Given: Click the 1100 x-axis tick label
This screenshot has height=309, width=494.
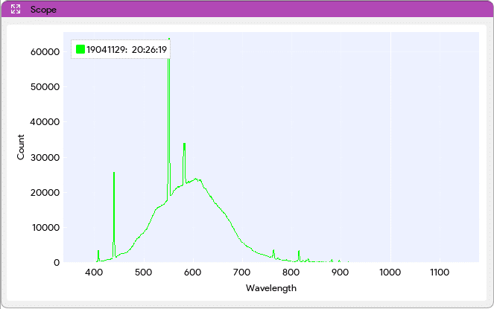Looking at the screenshot, I should point(439,273).
